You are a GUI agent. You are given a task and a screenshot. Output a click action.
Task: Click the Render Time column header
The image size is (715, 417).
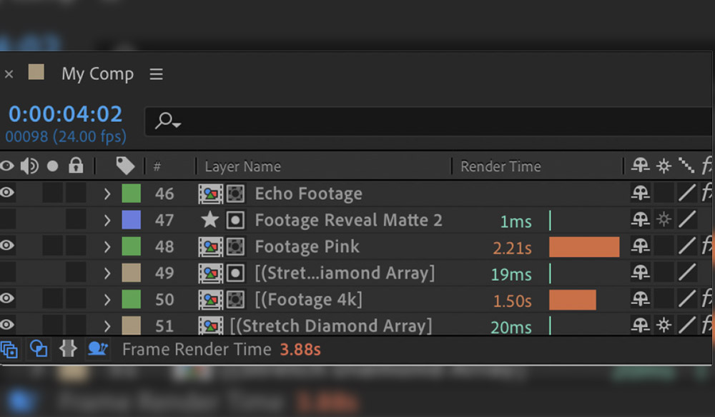(500, 166)
